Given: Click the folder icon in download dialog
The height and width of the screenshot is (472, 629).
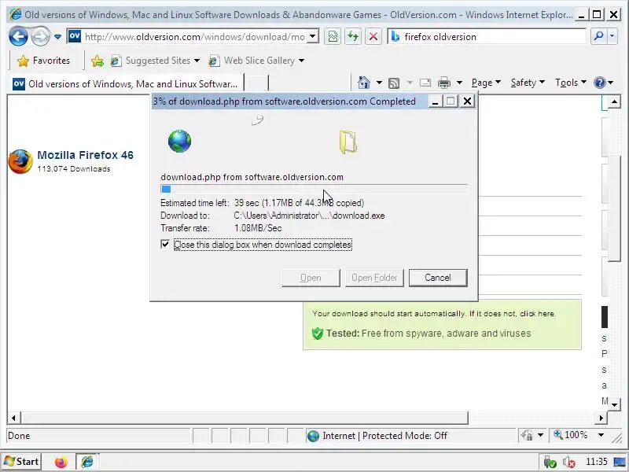Looking at the screenshot, I should pyautogui.click(x=348, y=142).
